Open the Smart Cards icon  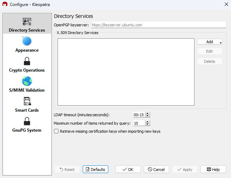pos(27,101)
